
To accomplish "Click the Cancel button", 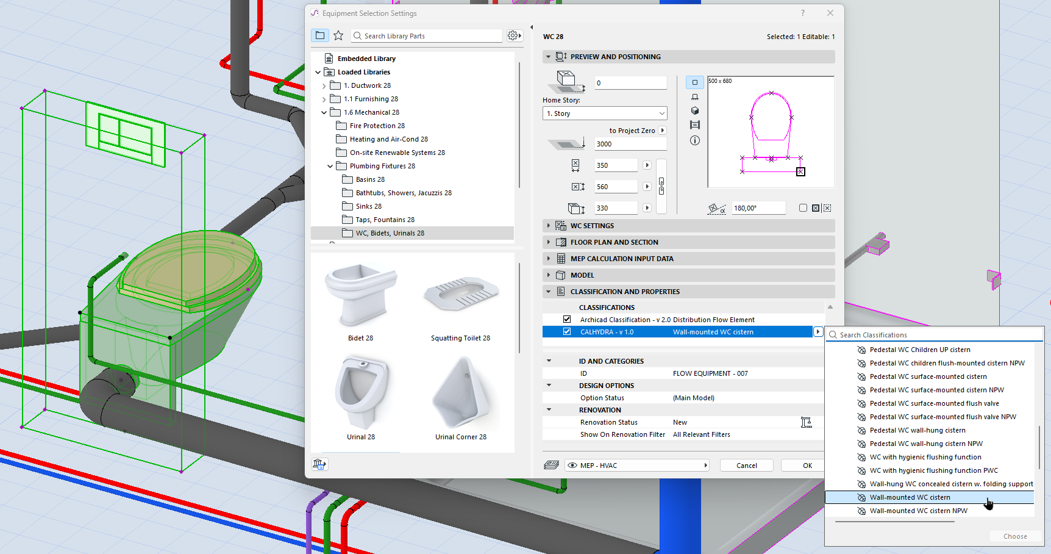I will pyautogui.click(x=746, y=466).
